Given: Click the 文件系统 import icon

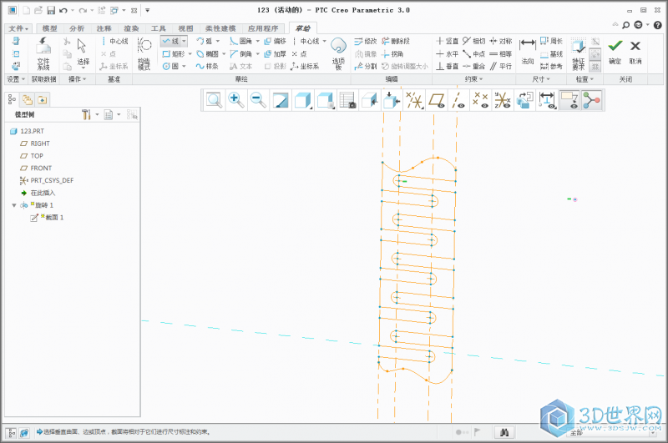Looking at the screenshot, I should click(x=43, y=53).
